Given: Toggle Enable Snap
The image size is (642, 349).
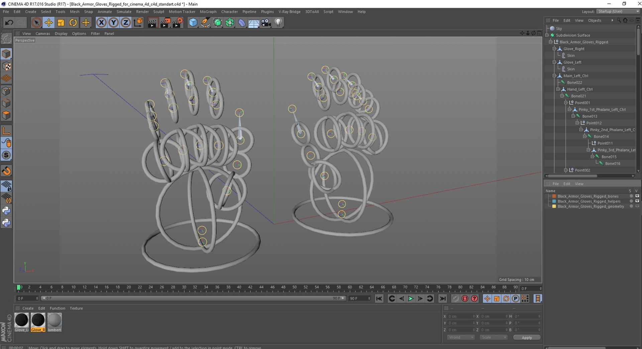Looking at the screenshot, I should tap(6, 171).
